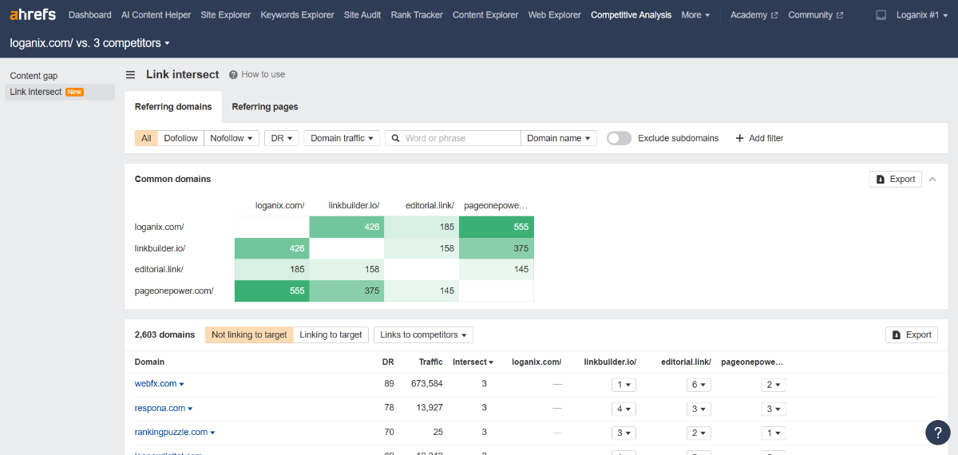The height and width of the screenshot is (455, 958).
Task: Open the DR filter dropdown
Action: point(281,138)
